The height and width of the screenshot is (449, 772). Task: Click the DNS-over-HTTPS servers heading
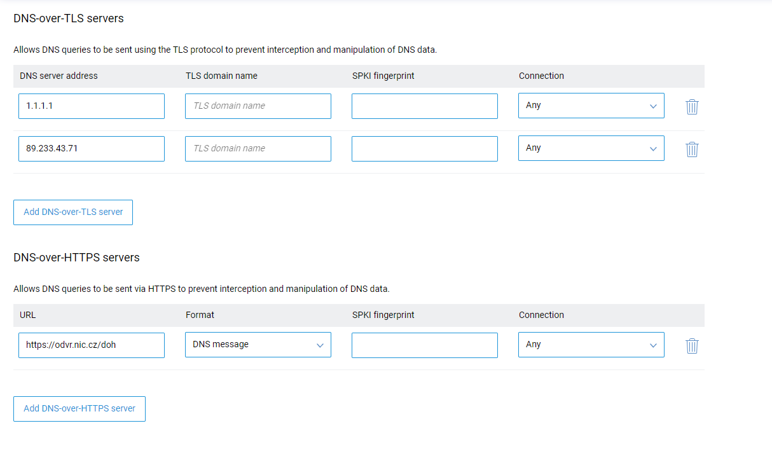(76, 258)
